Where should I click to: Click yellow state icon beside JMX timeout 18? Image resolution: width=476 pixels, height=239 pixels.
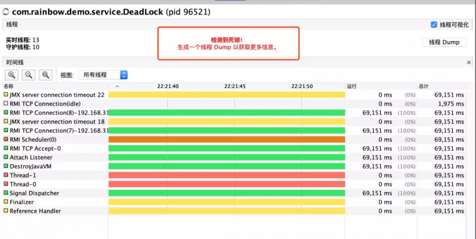[x=6, y=121]
